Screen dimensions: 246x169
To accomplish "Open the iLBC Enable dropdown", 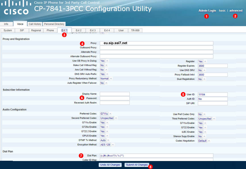I will click(202, 132).
